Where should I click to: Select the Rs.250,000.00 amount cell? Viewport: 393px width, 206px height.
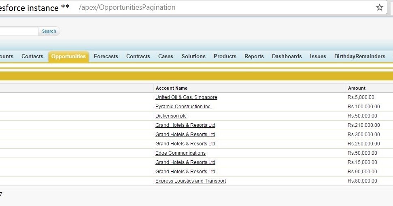coord(364,143)
